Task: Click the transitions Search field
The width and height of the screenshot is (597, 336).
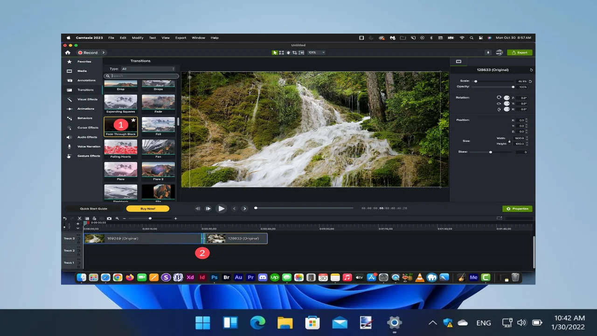Action: click(x=141, y=76)
